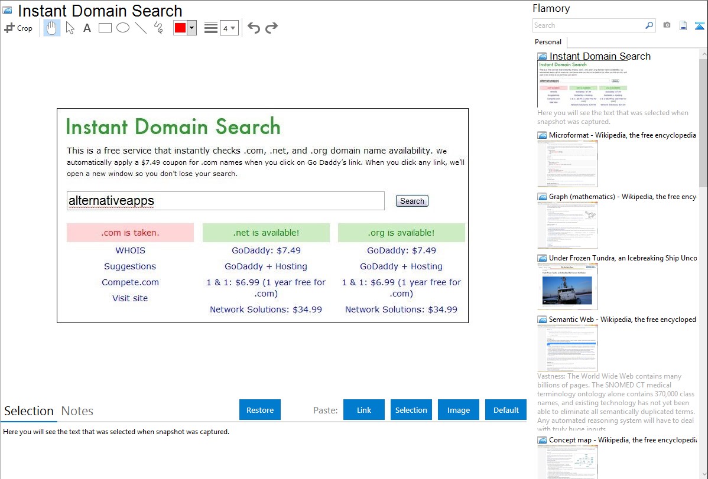This screenshot has width=708, height=479.
Task: Click the red color swatch
Action: tap(180, 28)
